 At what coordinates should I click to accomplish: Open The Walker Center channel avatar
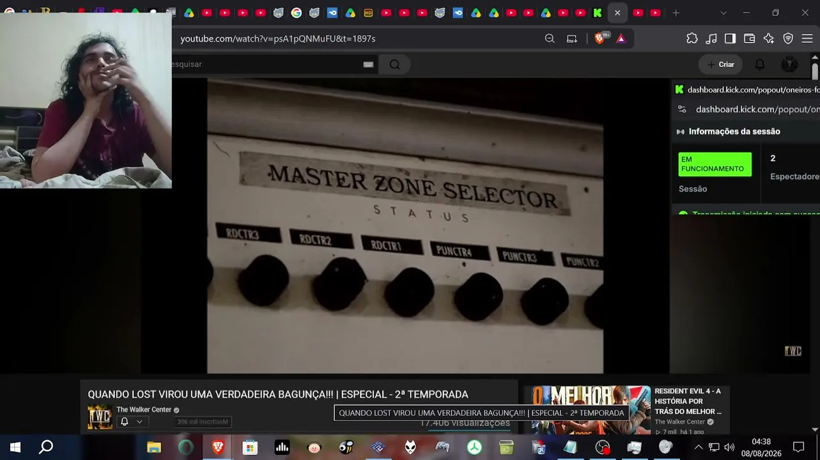[100, 417]
